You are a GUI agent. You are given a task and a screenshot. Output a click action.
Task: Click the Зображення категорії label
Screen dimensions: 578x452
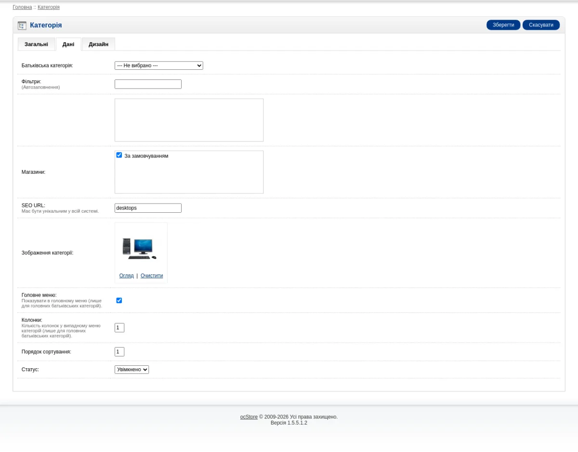point(48,253)
